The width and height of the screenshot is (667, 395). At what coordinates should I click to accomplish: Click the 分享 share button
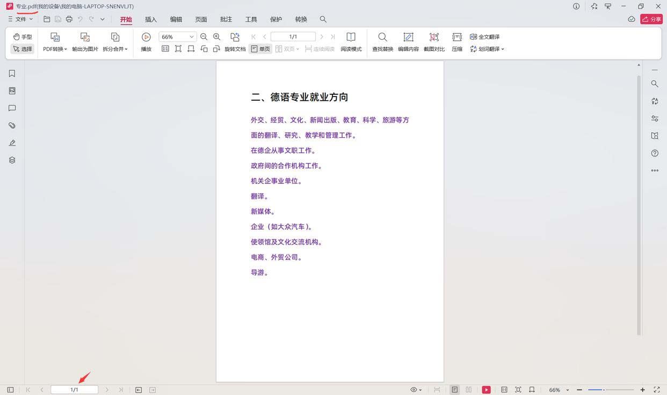pyautogui.click(x=651, y=19)
